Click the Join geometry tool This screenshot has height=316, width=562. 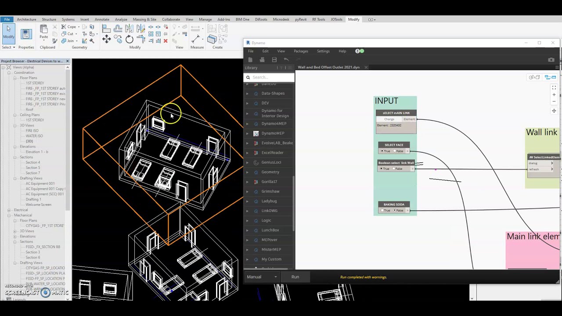tap(68, 41)
